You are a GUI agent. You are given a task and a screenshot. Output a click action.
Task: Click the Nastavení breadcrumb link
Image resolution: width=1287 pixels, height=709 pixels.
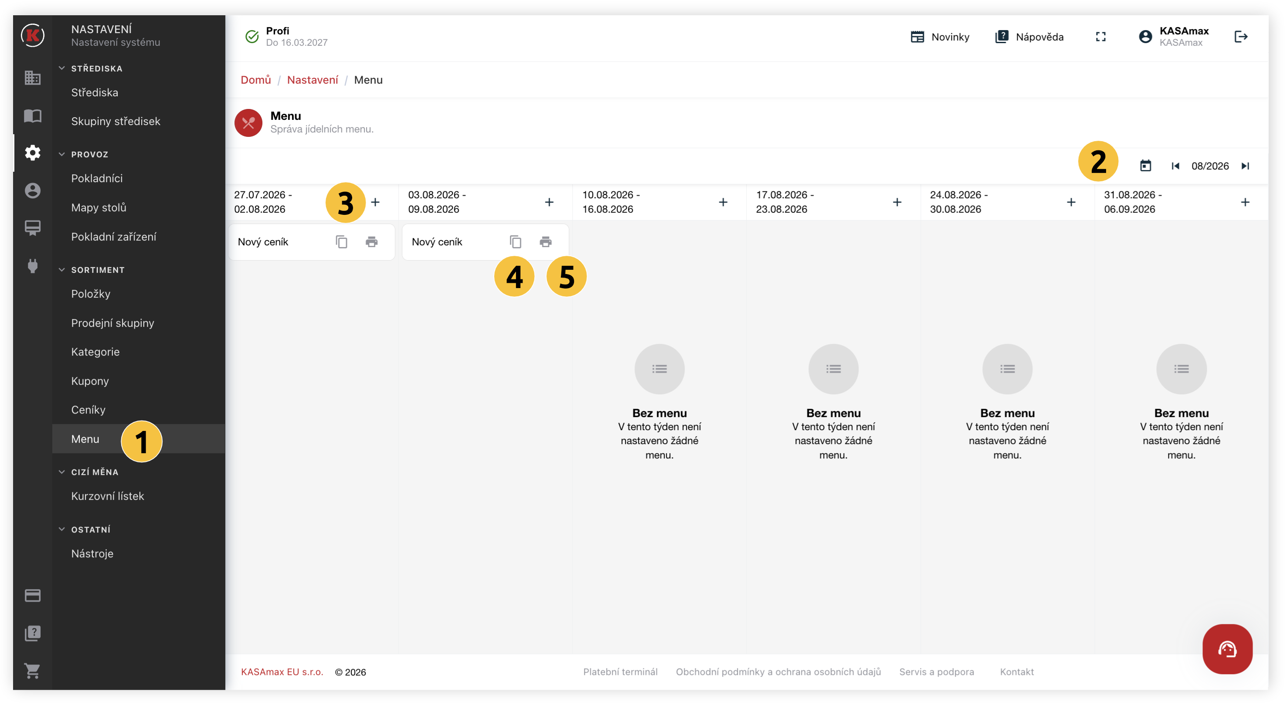point(312,80)
